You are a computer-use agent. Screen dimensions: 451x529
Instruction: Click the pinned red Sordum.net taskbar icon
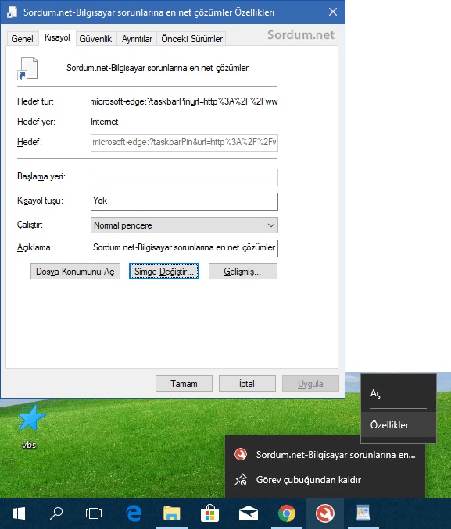coord(325,513)
